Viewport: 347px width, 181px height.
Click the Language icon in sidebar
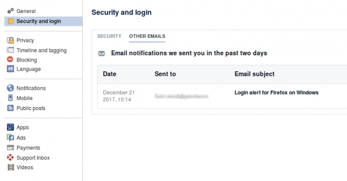(10, 69)
